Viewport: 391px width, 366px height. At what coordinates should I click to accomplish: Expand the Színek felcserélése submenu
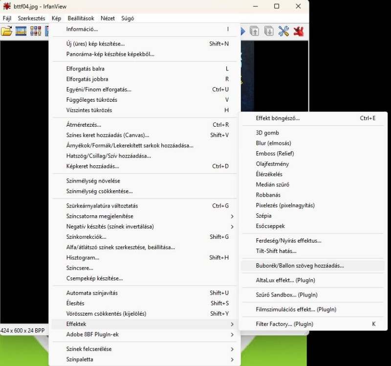click(x=145, y=349)
